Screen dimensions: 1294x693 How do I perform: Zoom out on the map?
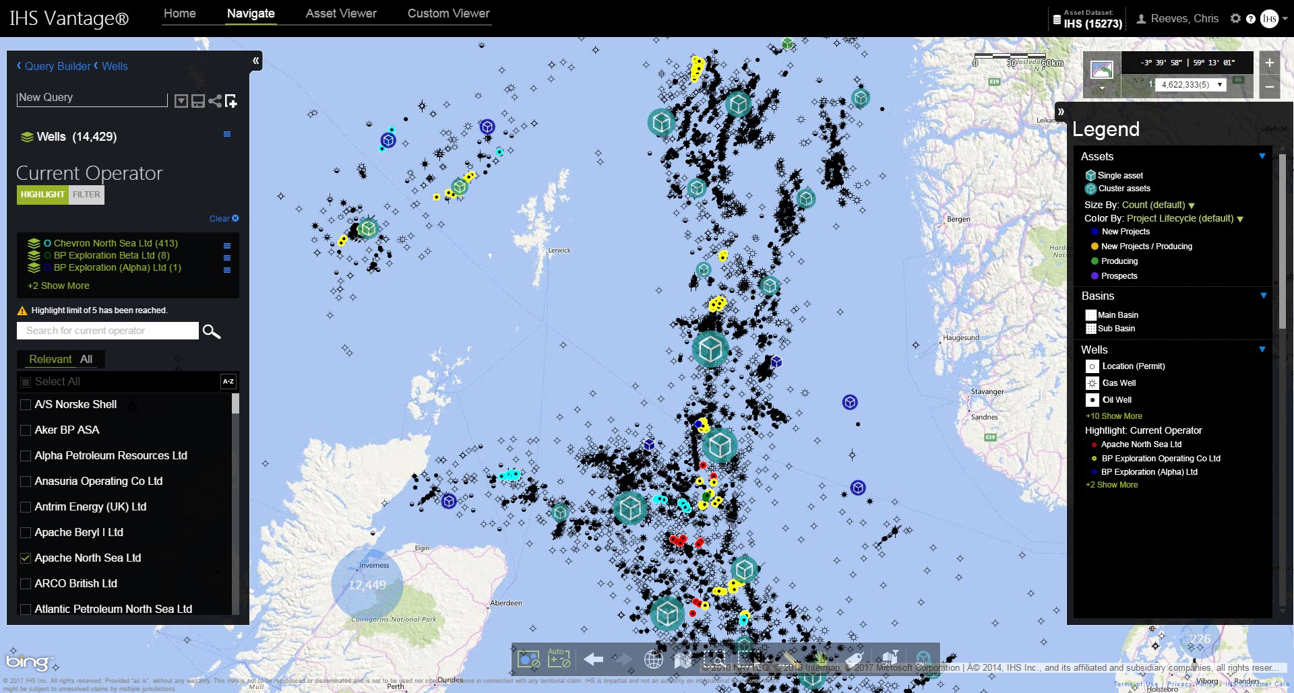[1270, 87]
